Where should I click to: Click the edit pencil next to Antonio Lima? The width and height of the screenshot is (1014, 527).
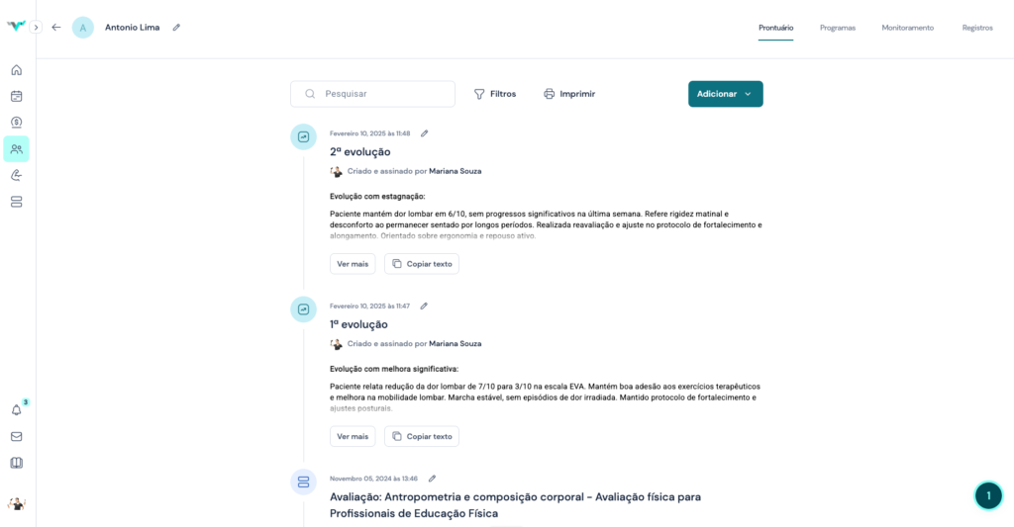pyautogui.click(x=176, y=28)
